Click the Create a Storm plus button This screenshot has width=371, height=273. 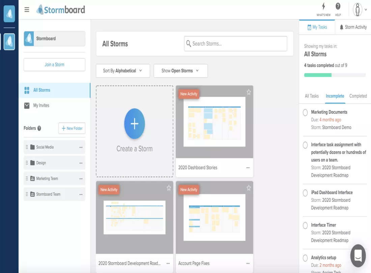pyautogui.click(x=134, y=124)
